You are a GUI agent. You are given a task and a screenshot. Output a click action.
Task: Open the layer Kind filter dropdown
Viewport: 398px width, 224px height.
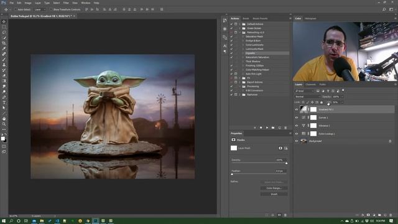tap(305, 91)
